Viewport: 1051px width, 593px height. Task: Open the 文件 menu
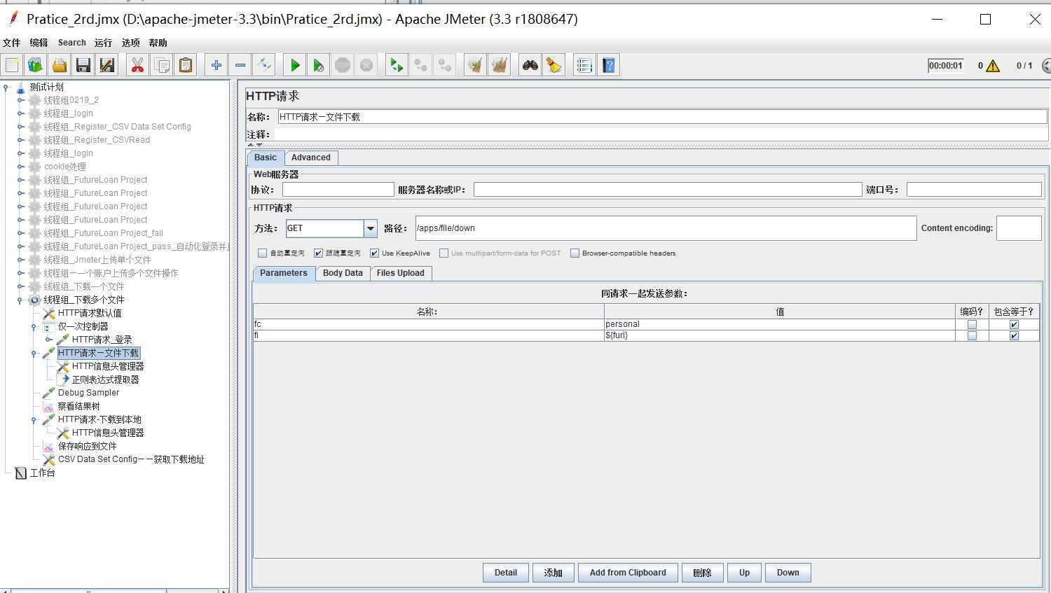pos(12,43)
